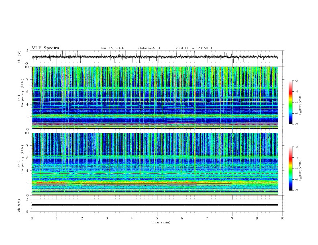Image resolution: width=318 pixels, height=245 pixels.
Task: Click the ch.1 color scale bar
Action: 290,102
